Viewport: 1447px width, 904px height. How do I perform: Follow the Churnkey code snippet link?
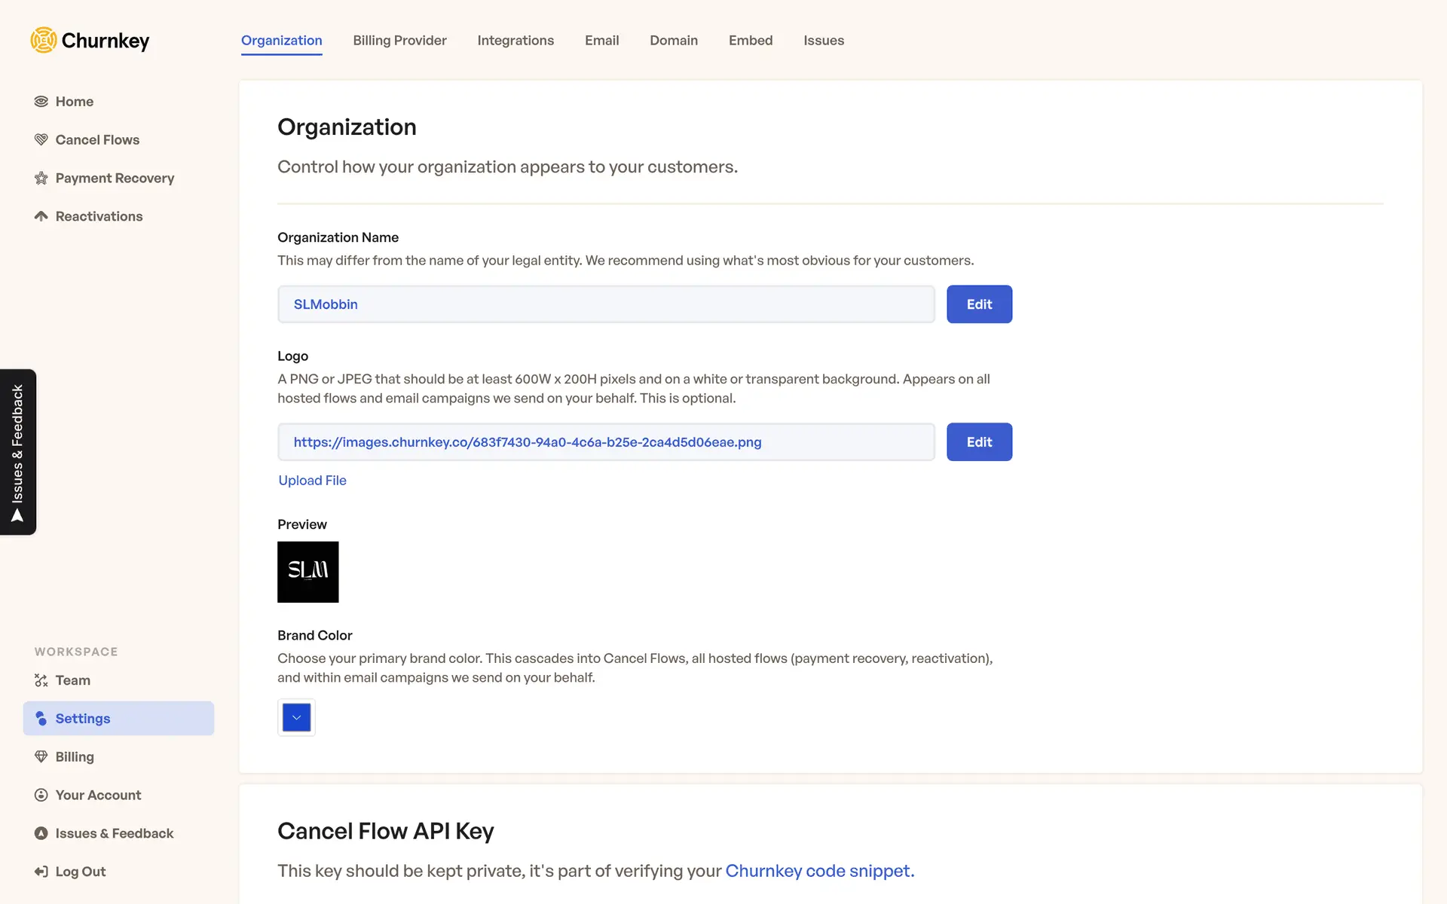point(819,871)
